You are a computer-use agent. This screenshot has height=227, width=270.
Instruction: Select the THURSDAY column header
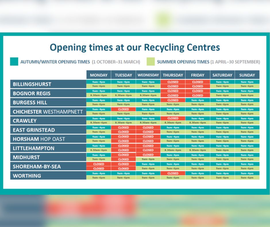173,75
